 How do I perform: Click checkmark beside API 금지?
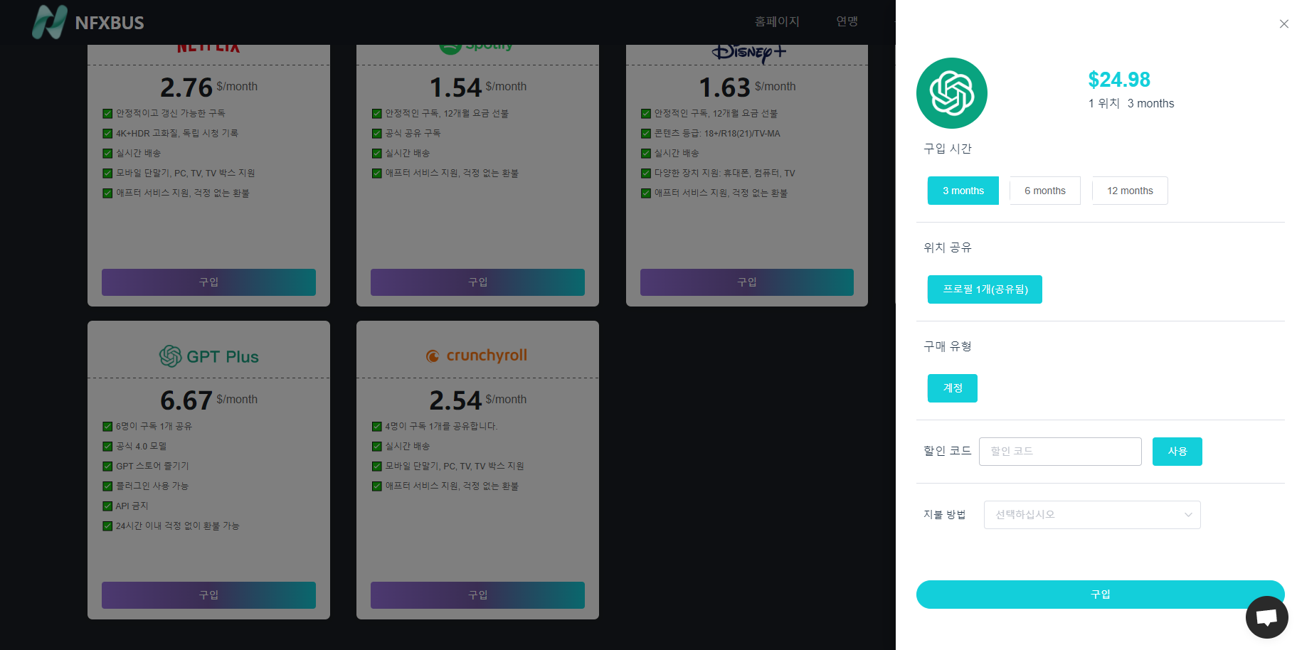(107, 506)
